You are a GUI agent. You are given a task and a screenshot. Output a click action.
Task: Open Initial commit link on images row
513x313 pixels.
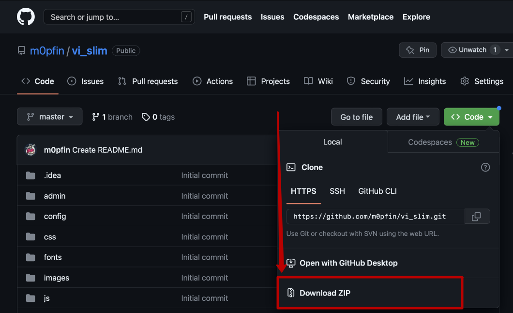pyautogui.click(x=205, y=278)
